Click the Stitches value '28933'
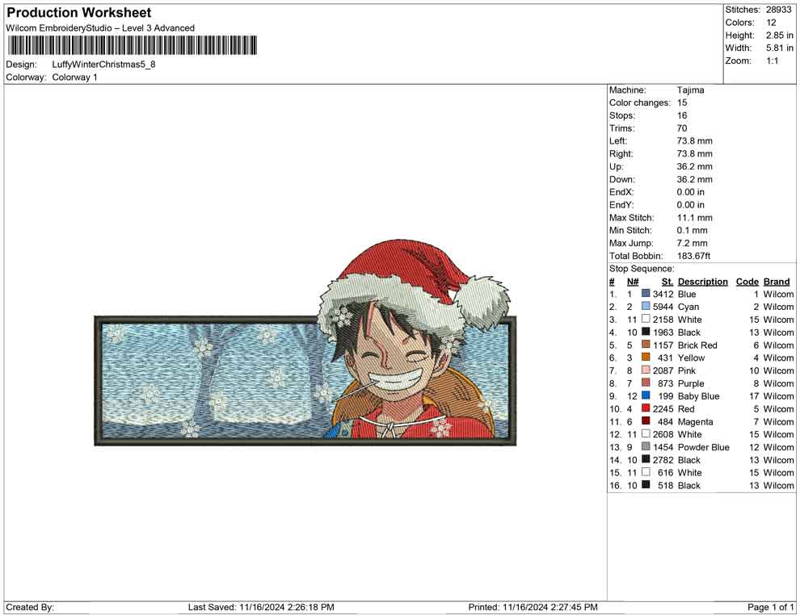800x615 pixels. click(778, 10)
